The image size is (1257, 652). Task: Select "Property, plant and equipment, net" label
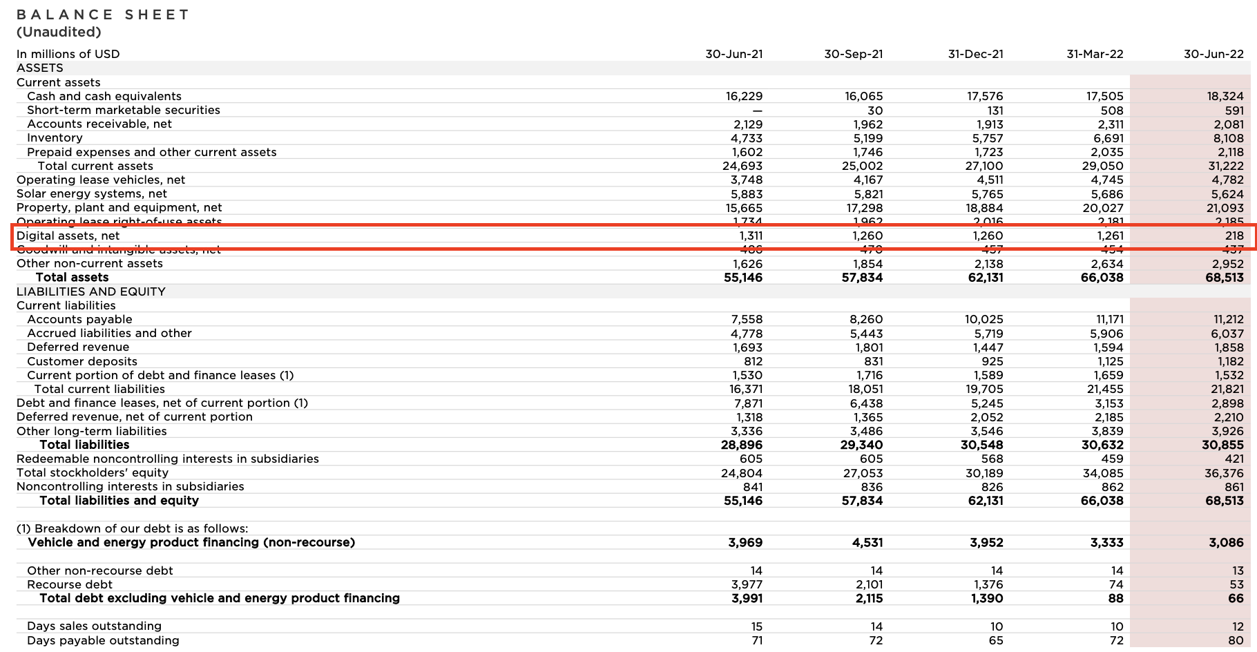coord(119,207)
